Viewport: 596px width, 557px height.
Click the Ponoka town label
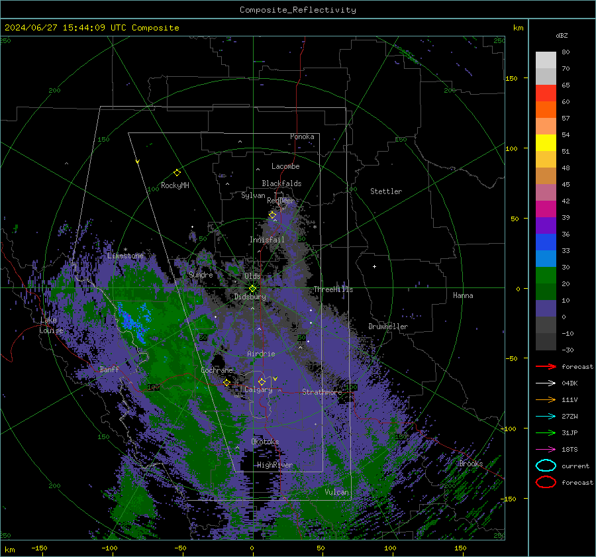(x=302, y=136)
